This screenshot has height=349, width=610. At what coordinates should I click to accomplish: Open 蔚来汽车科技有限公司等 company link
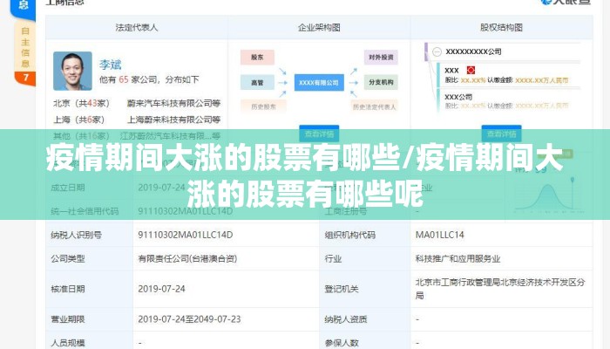(173, 104)
